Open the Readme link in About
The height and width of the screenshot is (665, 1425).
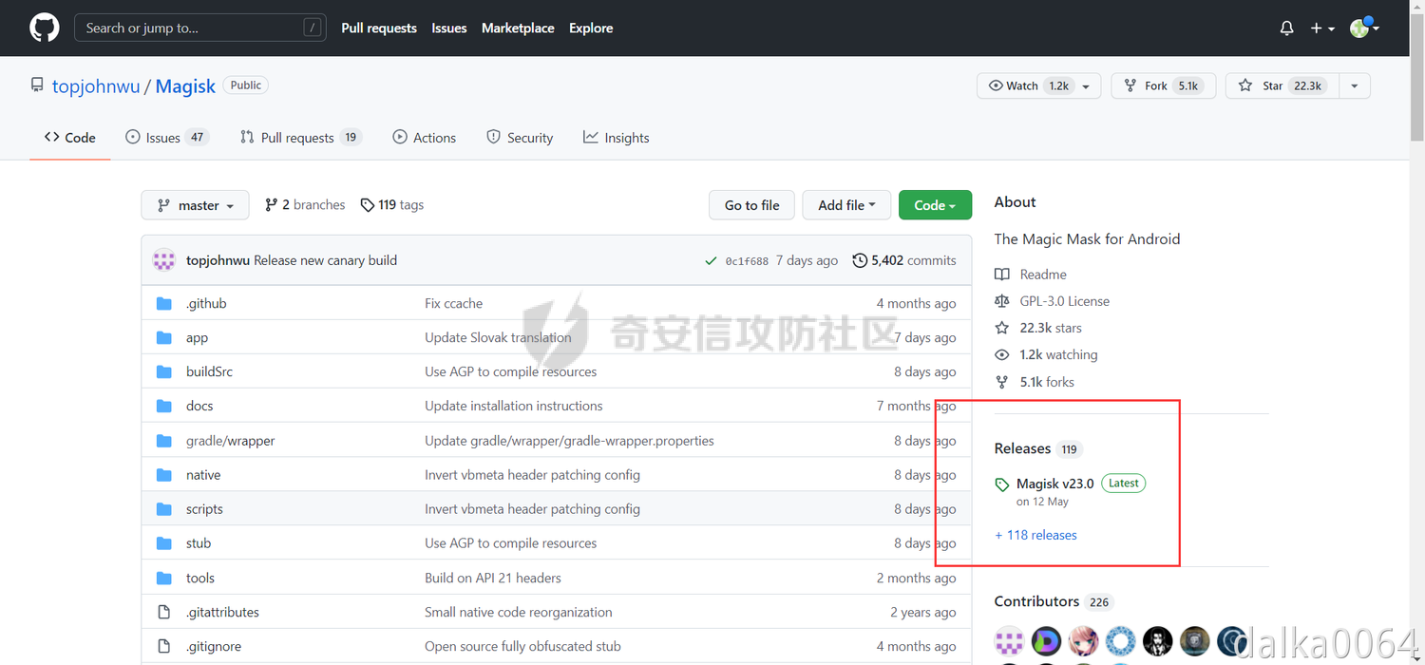pyautogui.click(x=1031, y=275)
